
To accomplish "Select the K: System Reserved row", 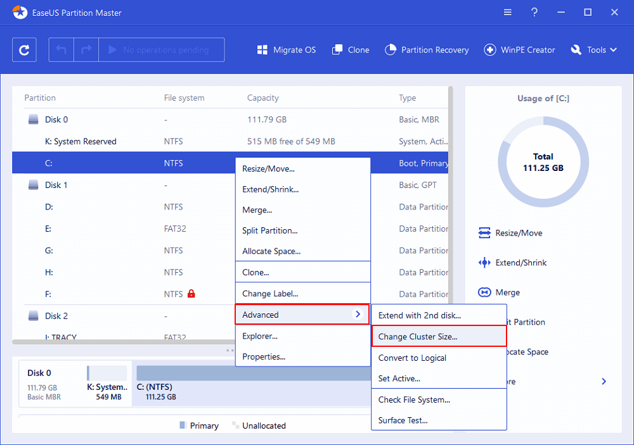I will click(230, 141).
